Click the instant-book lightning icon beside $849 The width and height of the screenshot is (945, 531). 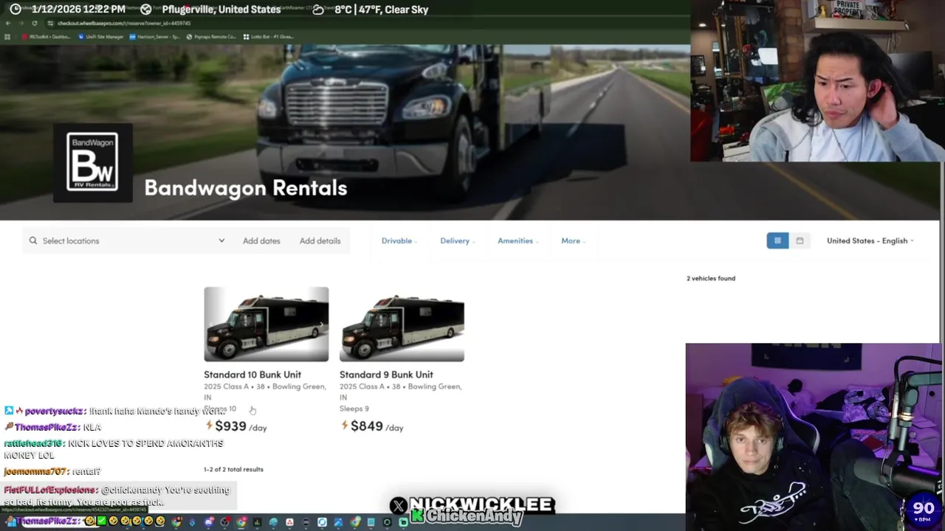click(x=345, y=426)
